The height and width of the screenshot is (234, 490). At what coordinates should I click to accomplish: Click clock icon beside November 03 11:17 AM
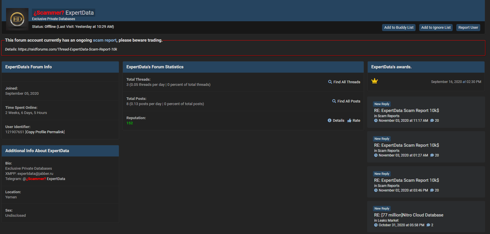coord(376,121)
